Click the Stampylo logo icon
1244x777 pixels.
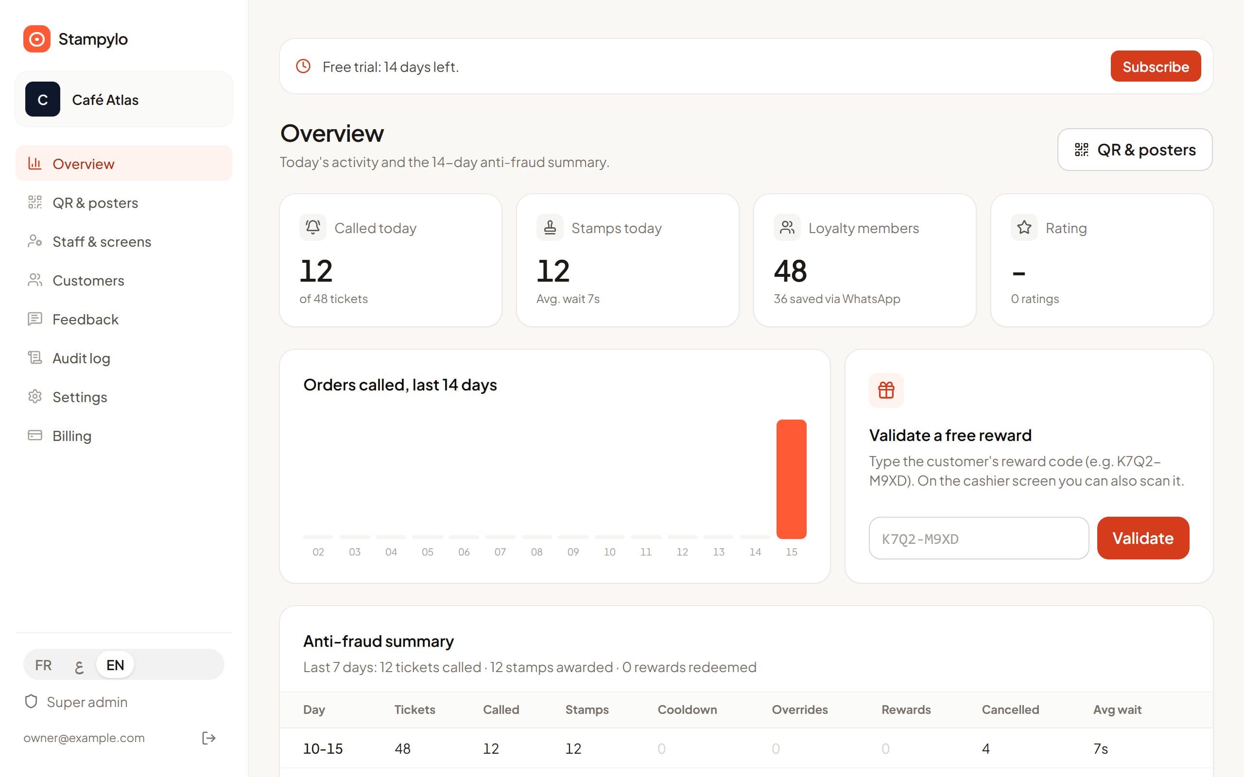coord(36,39)
